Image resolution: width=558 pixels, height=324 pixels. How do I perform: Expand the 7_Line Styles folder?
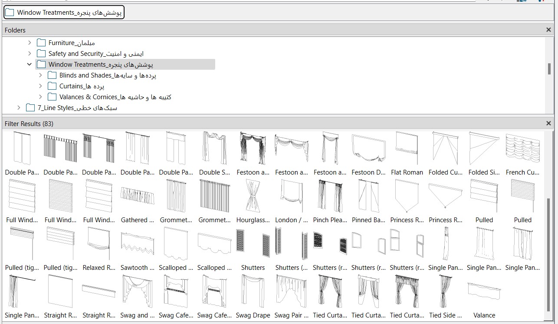[x=19, y=108]
